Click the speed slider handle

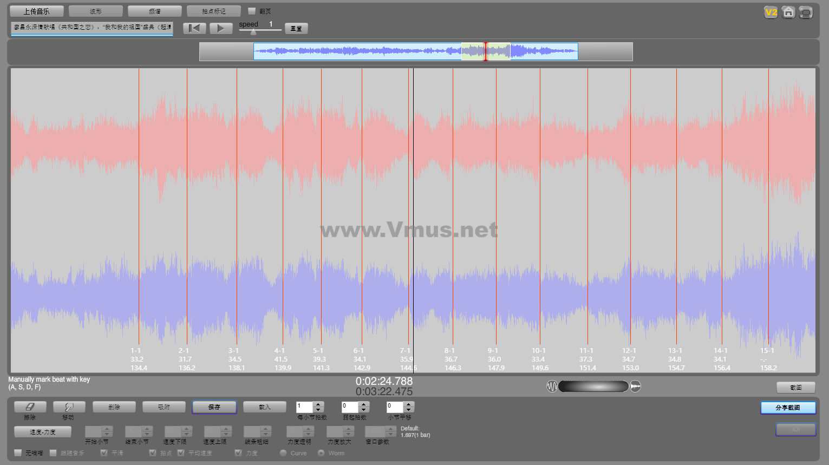click(253, 32)
